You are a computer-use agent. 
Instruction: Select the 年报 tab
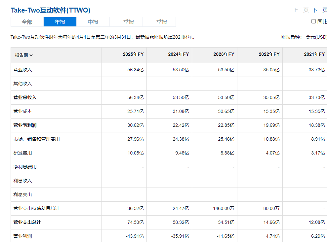(60, 22)
